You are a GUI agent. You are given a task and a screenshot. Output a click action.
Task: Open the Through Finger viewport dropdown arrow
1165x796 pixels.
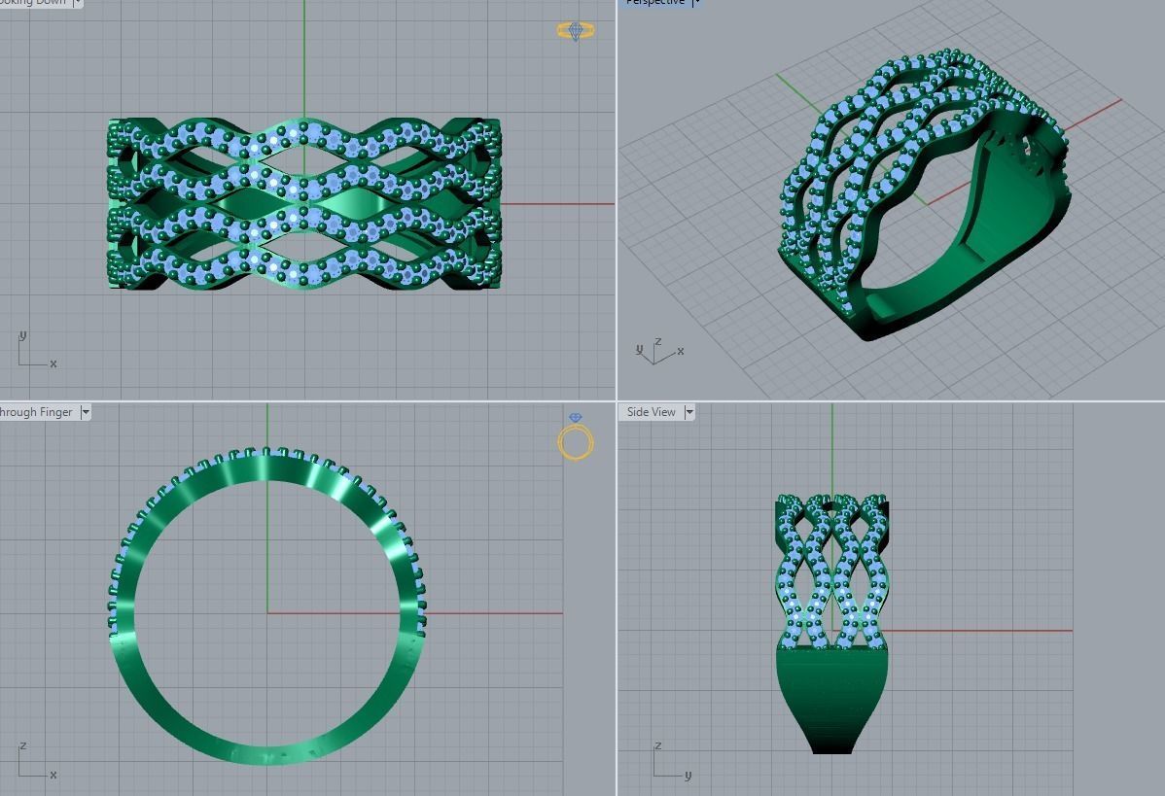point(85,412)
